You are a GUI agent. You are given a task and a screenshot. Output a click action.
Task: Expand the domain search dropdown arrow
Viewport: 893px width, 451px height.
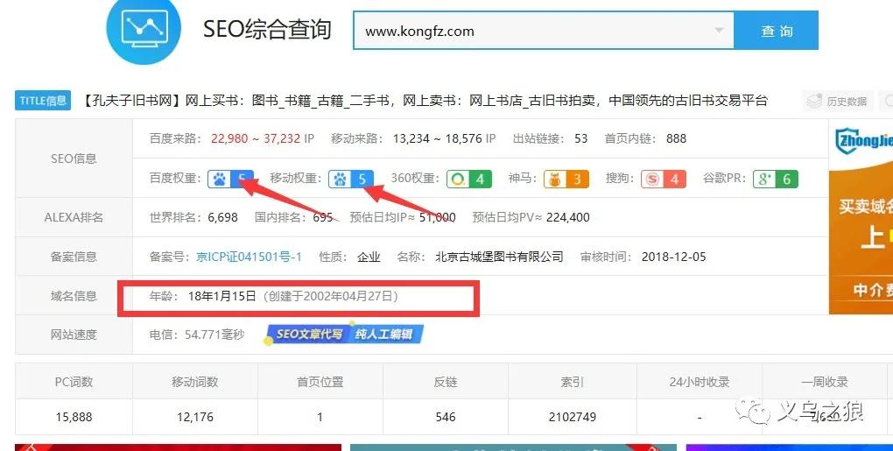click(x=720, y=31)
